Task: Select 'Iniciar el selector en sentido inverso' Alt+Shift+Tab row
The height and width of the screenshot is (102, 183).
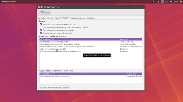Action: pos(91,42)
